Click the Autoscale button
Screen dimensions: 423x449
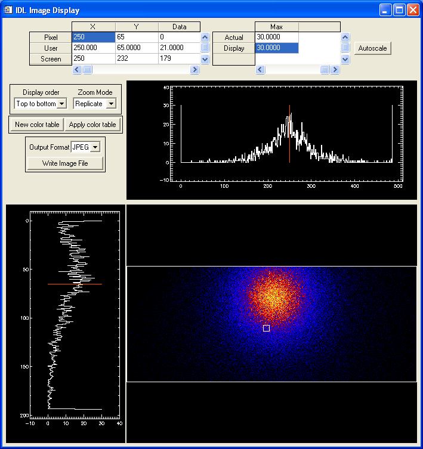pos(373,48)
